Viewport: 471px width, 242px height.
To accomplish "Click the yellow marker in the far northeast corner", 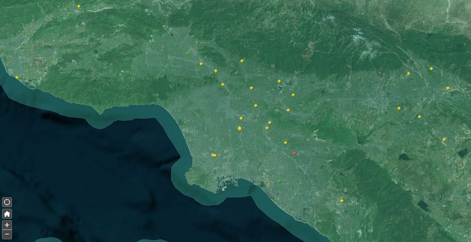I will [x=431, y=68].
